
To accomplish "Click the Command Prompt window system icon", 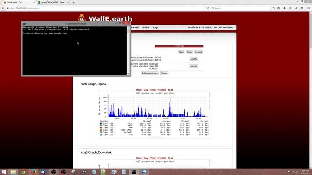I will pos(24,24).
